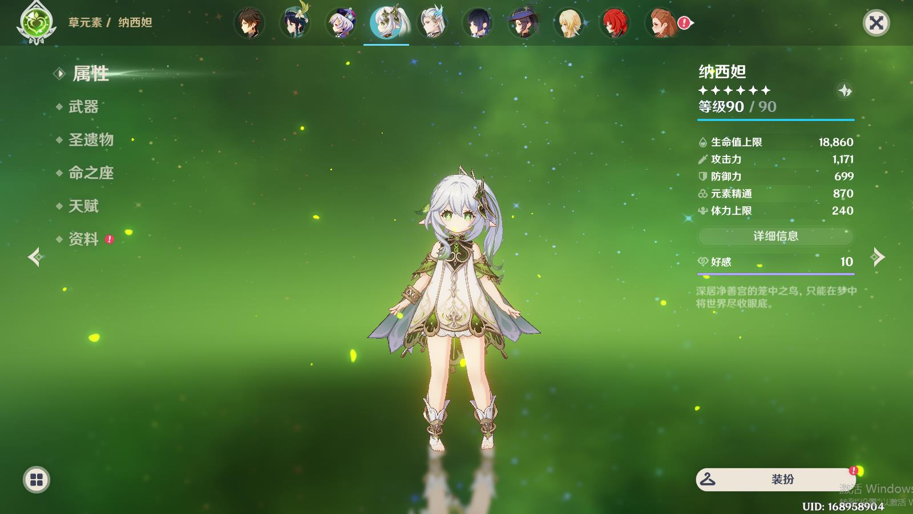
Task: Click the red alert badge on 资料
Action: point(110,239)
